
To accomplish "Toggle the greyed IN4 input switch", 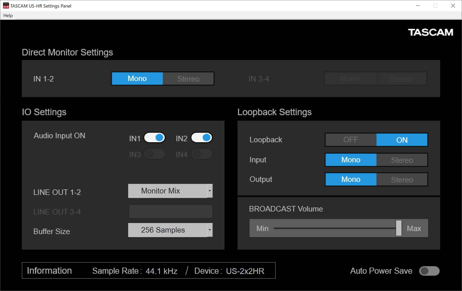I will tap(202, 154).
